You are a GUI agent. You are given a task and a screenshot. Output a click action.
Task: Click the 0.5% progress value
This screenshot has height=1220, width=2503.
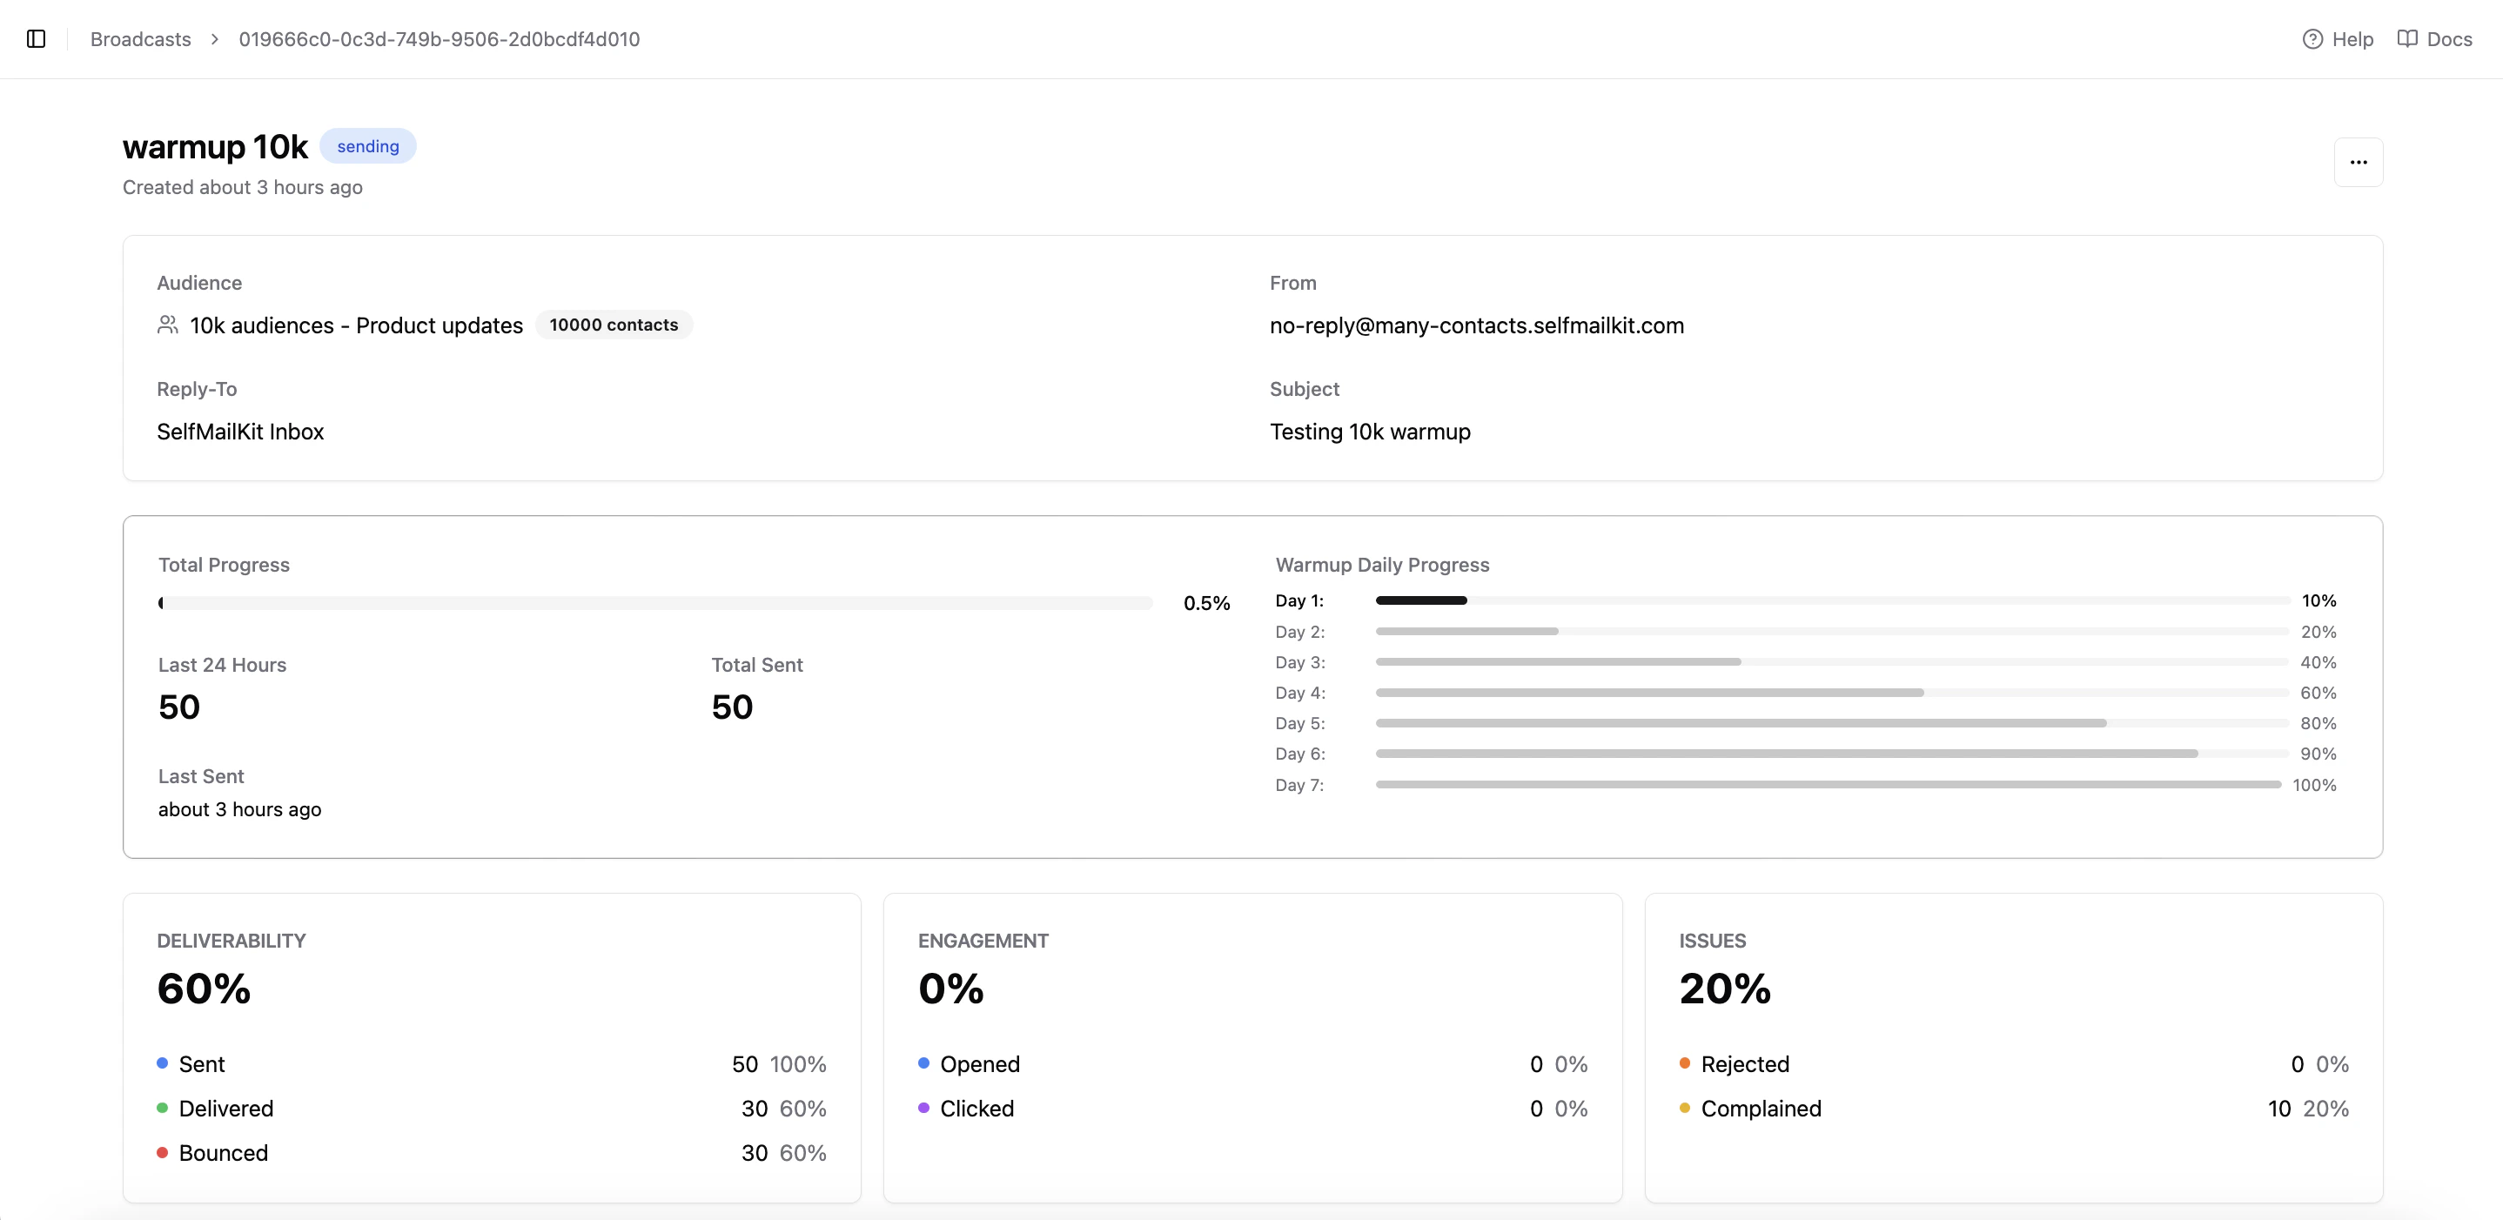[x=1206, y=603]
